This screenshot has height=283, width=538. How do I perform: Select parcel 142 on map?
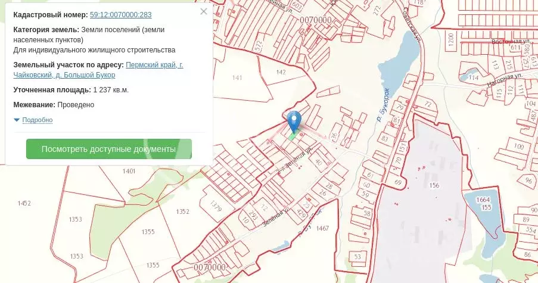click(x=281, y=72)
